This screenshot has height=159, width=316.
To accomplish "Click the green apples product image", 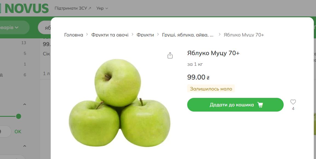I will 119,103.
